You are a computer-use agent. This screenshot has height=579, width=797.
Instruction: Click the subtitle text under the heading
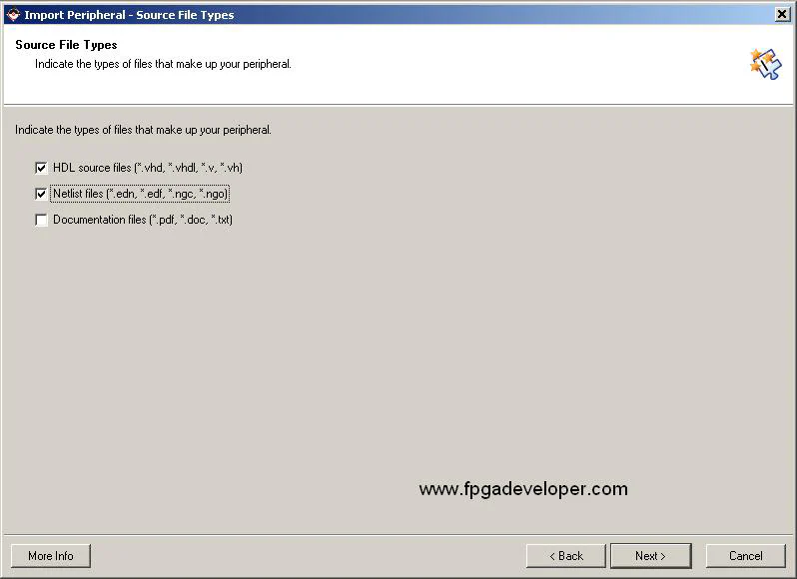click(163, 64)
